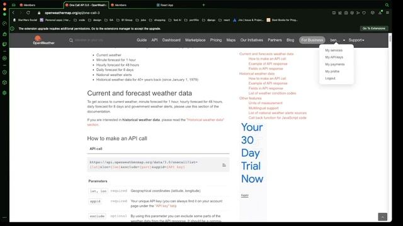Open the 'design' bookmarks folder
The height and width of the screenshot is (226, 403).
[94, 20]
